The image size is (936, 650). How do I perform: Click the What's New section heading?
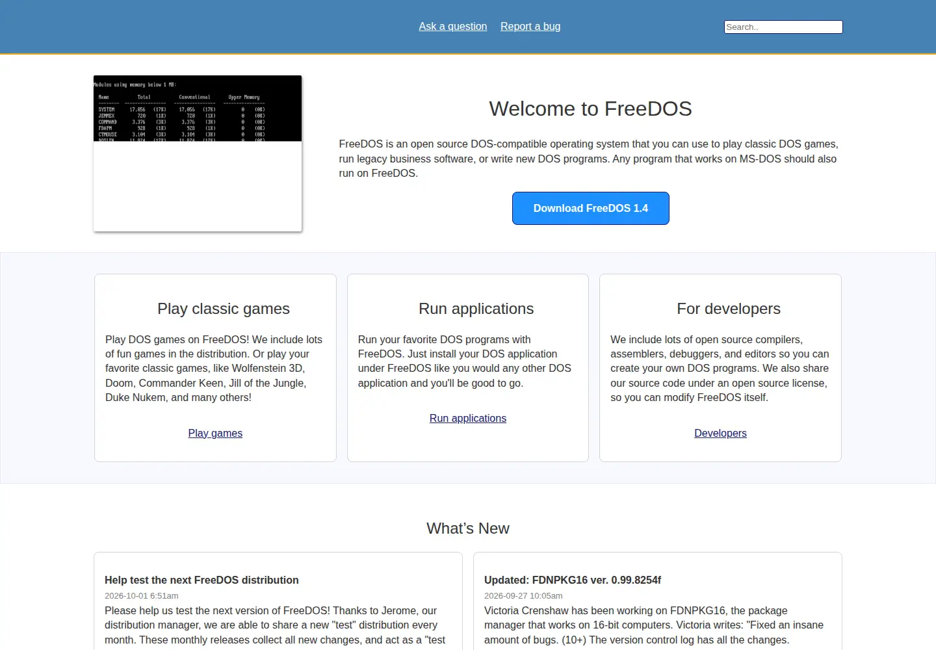click(x=468, y=528)
